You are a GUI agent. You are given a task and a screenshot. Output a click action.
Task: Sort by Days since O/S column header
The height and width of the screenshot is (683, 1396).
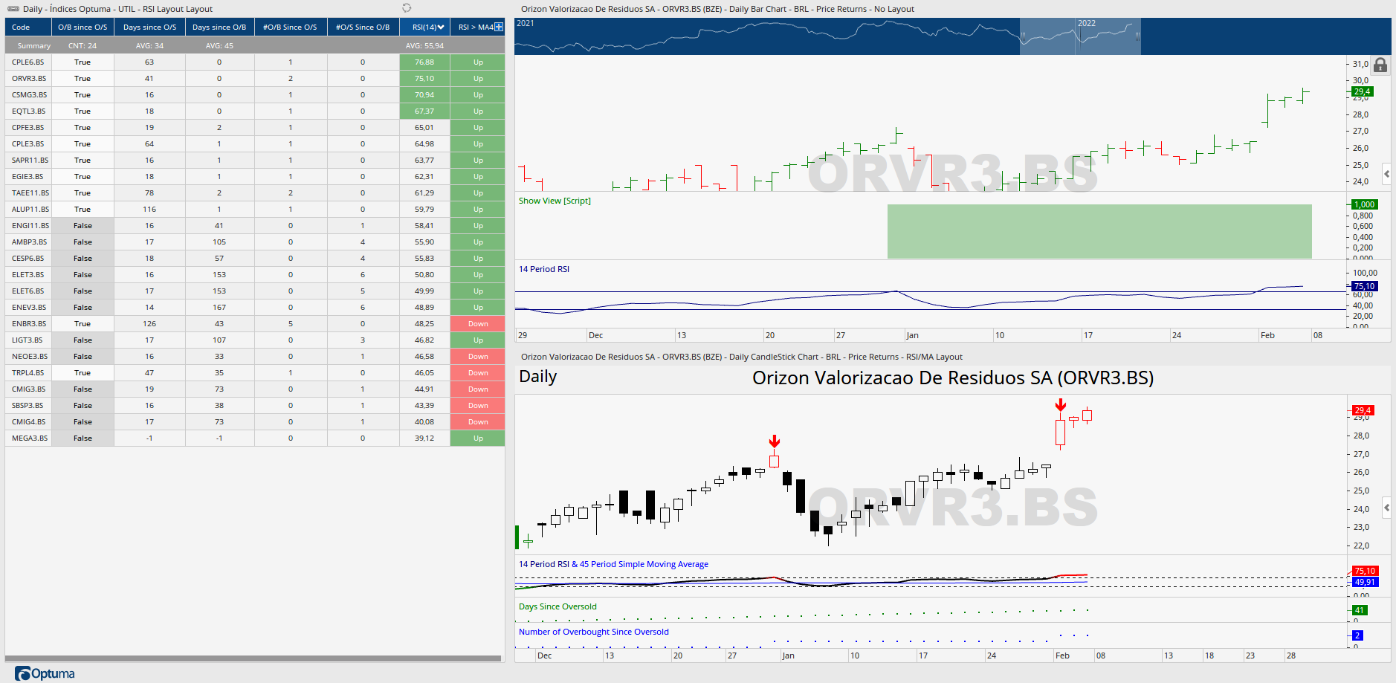click(149, 27)
